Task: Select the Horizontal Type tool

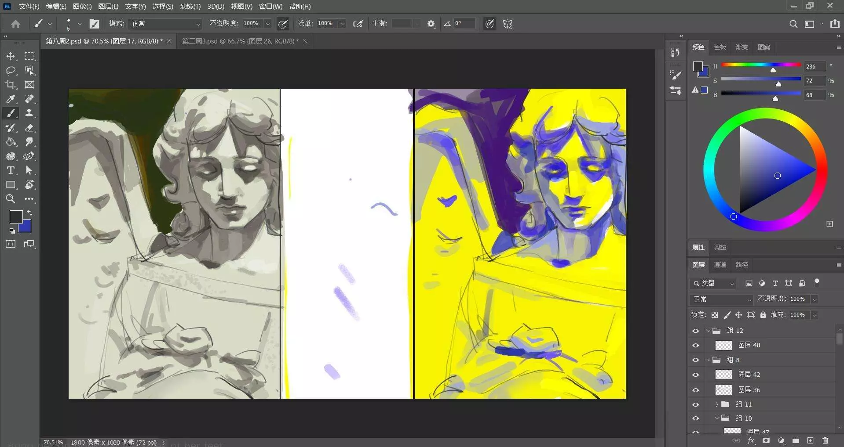Action: click(11, 170)
